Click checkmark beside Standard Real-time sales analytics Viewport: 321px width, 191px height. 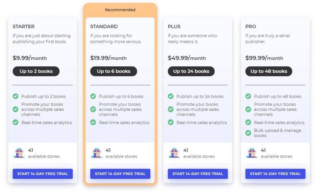[93, 122]
